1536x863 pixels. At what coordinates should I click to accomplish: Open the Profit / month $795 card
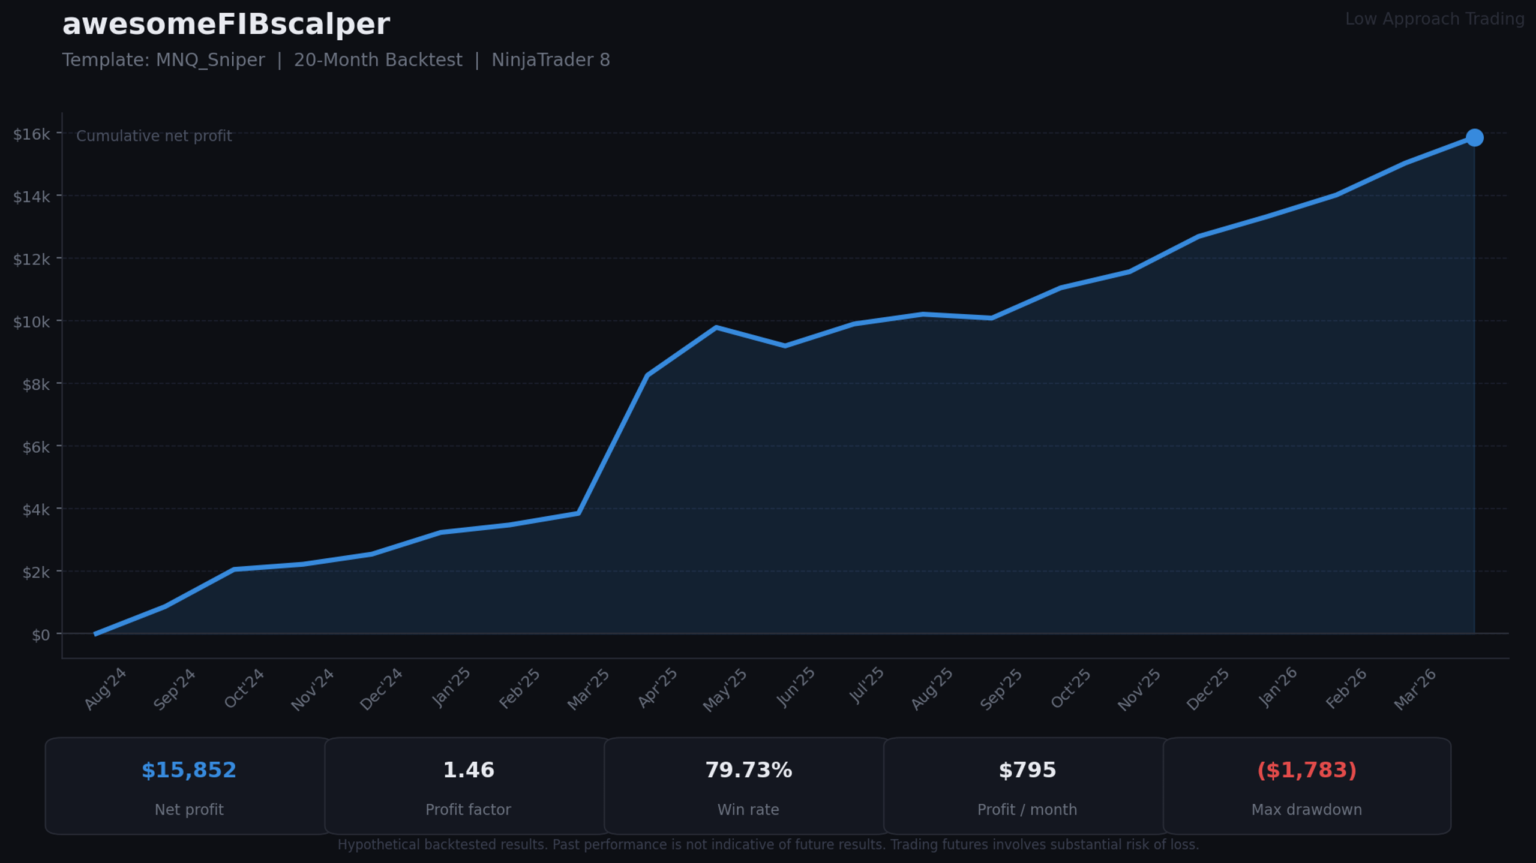tap(1027, 786)
